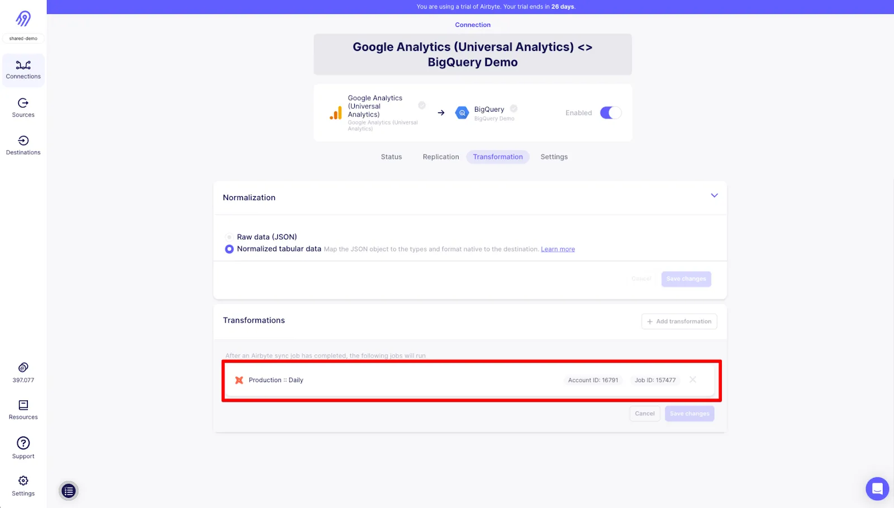Open Support in the sidebar
This screenshot has width=894, height=508.
[x=23, y=448]
